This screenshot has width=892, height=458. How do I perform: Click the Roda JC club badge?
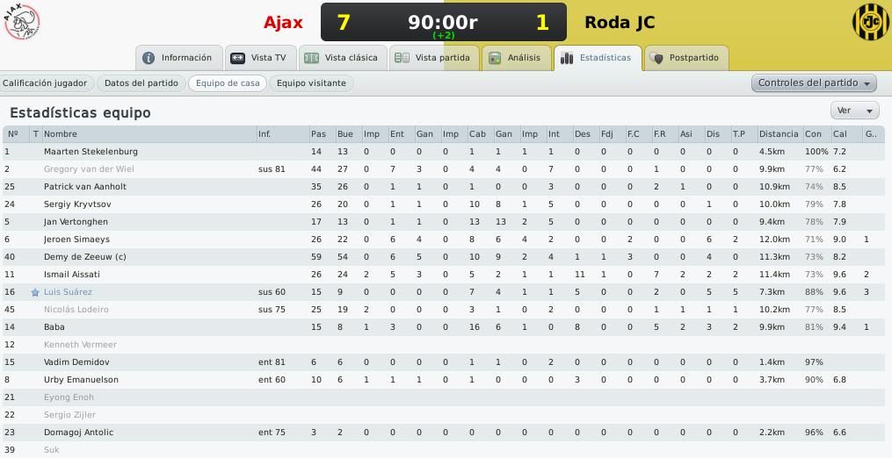tap(870, 22)
